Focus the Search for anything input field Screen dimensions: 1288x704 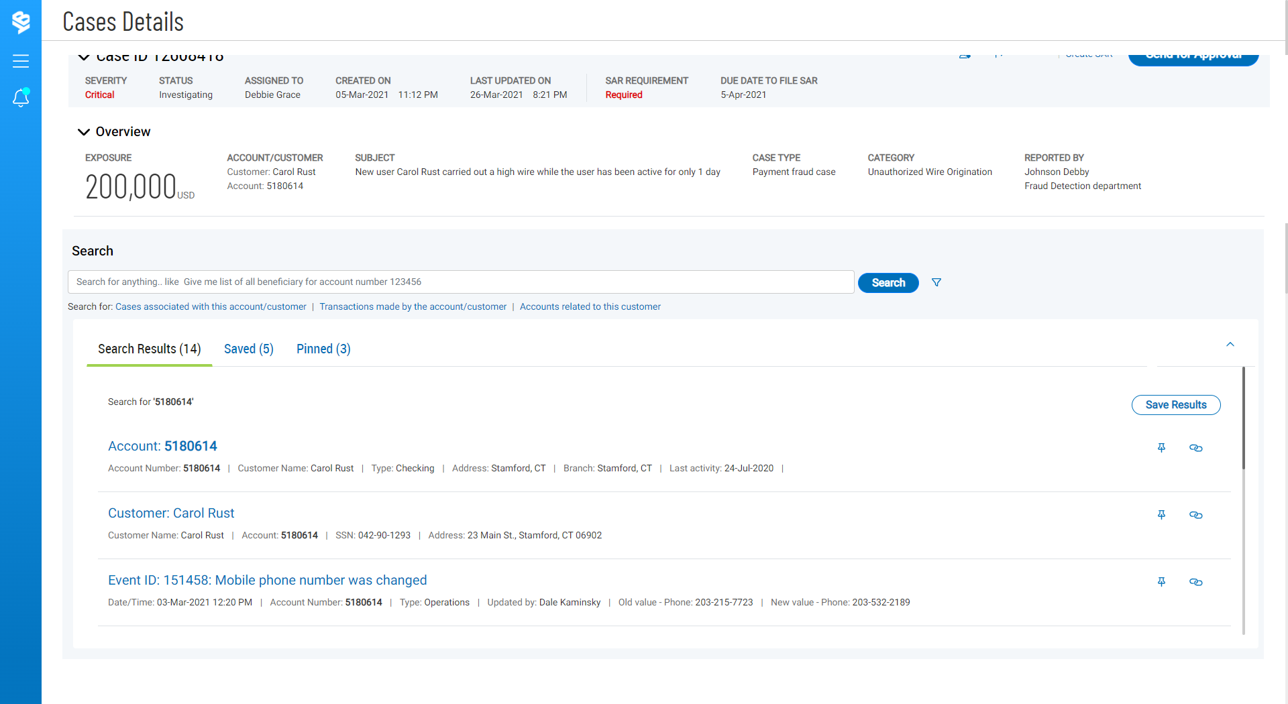coord(460,282)
